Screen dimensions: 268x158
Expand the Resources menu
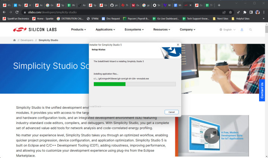[x=162, y=30]
